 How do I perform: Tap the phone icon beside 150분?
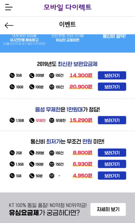(32, 164)
